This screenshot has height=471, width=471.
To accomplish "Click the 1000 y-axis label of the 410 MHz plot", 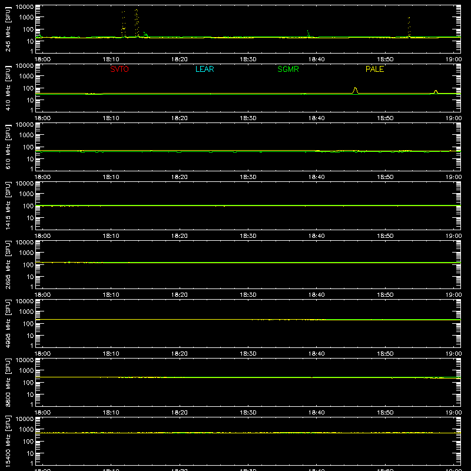I will point(26,77).
